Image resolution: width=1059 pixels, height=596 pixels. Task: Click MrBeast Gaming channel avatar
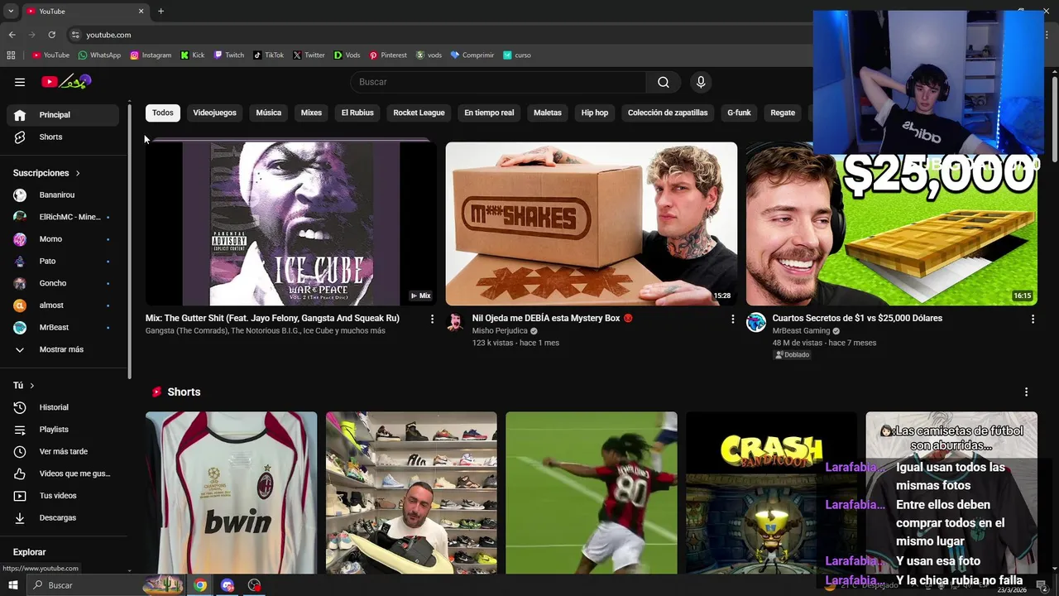(x=756, y=322)
